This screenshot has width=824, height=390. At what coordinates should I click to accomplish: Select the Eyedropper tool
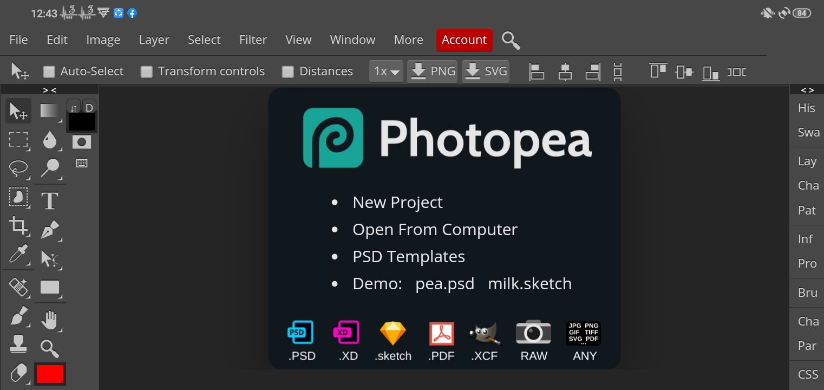pos(18,255)
